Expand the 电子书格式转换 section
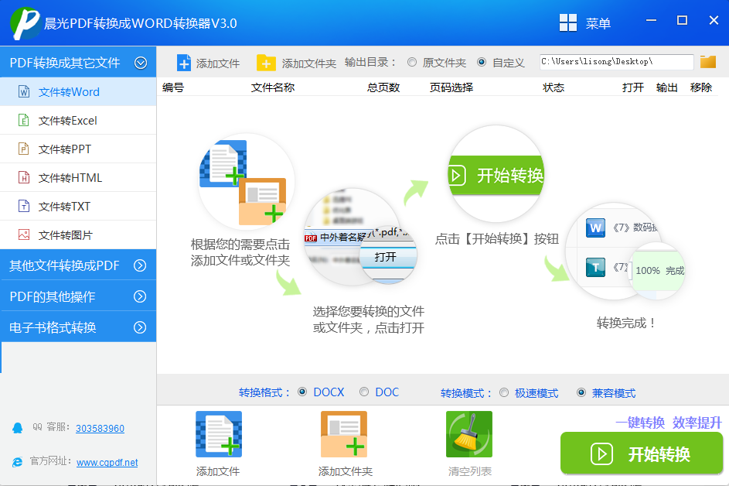 [x=141, y=327]
